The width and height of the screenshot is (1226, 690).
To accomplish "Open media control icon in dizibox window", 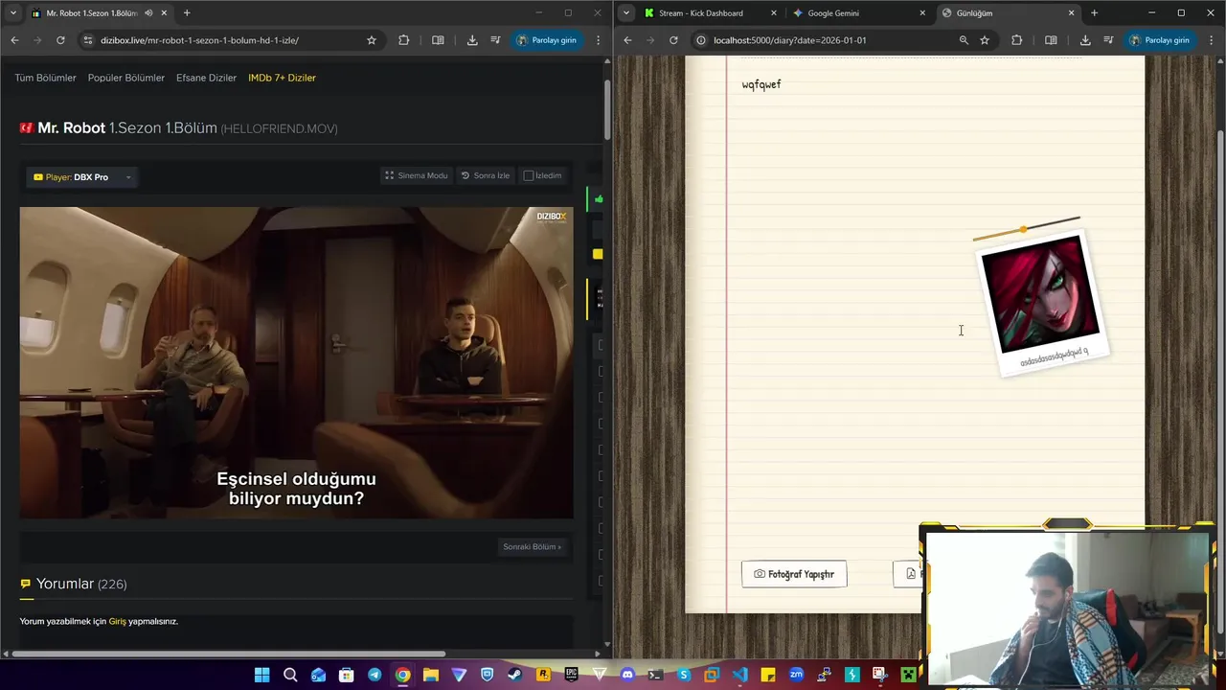I will [x=495, y=40].
